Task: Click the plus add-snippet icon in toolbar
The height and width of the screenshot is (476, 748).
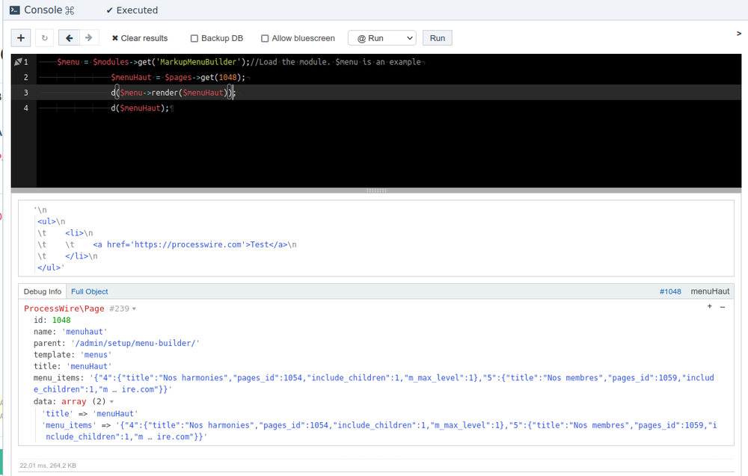Action: pos(21,38)
